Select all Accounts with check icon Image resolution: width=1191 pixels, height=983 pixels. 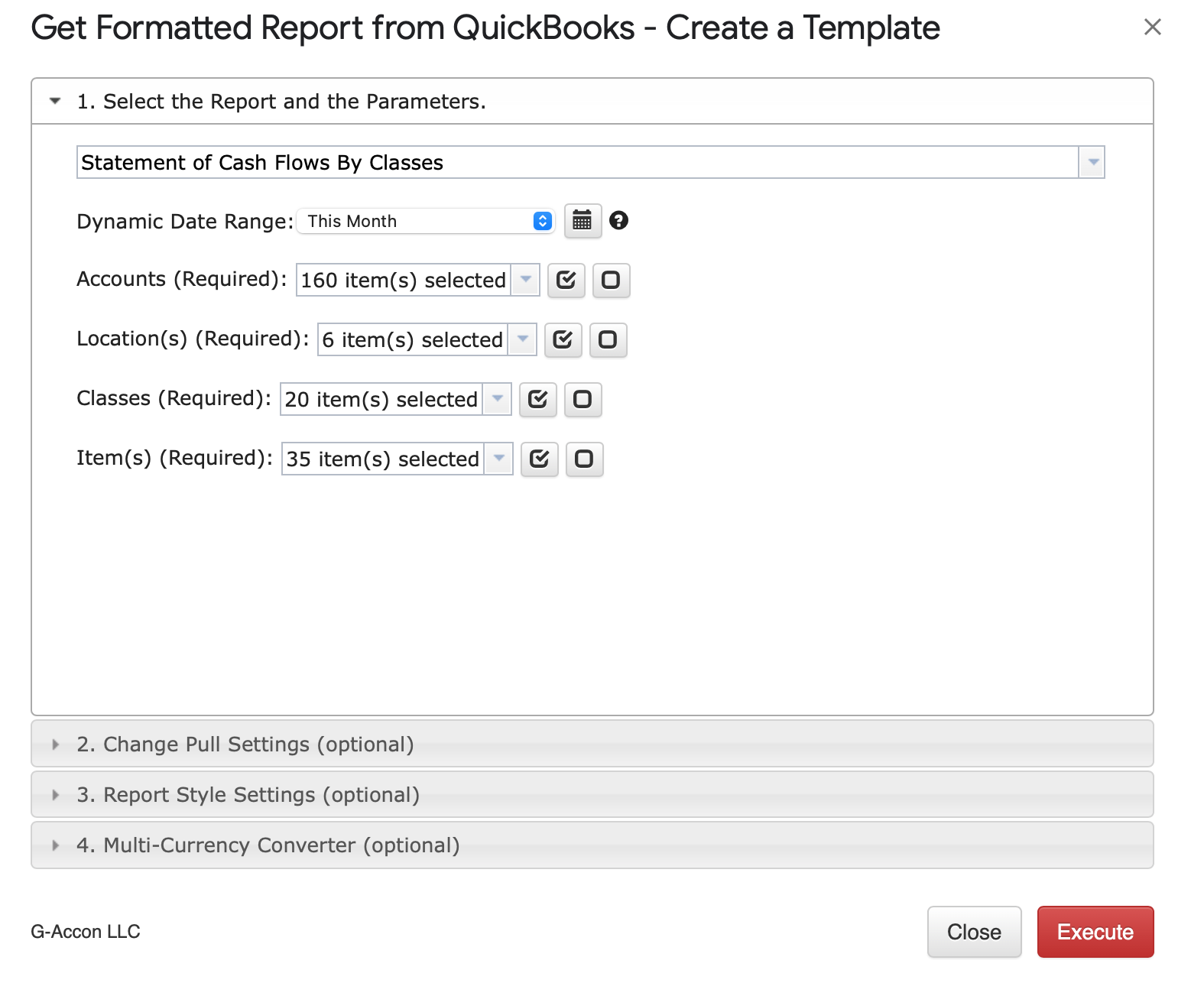(566, 280)
